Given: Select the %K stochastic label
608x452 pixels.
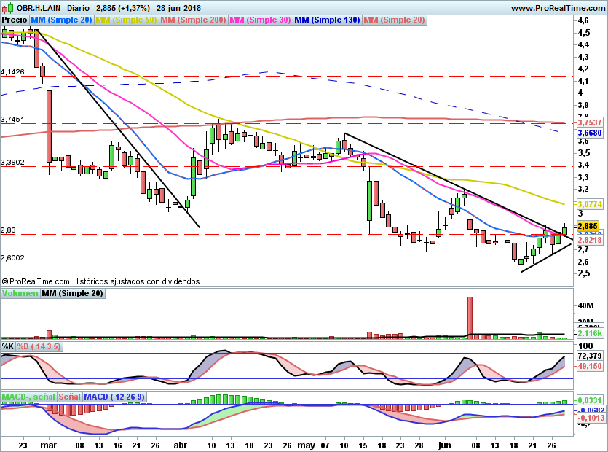Looking at the screenshot, I should coord(8,346).
